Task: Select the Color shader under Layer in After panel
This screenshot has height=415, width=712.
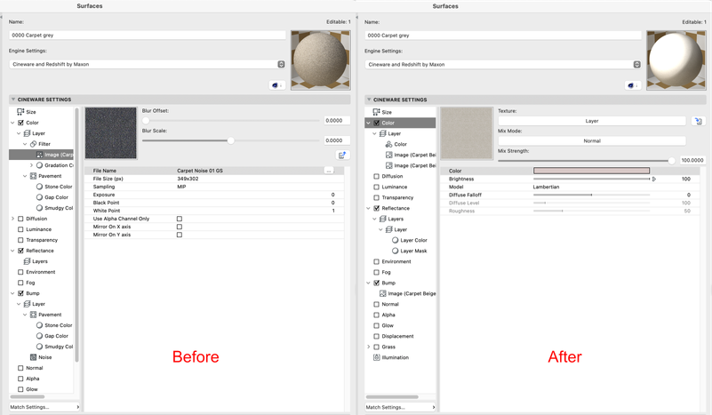Action: tap(396, 144)
